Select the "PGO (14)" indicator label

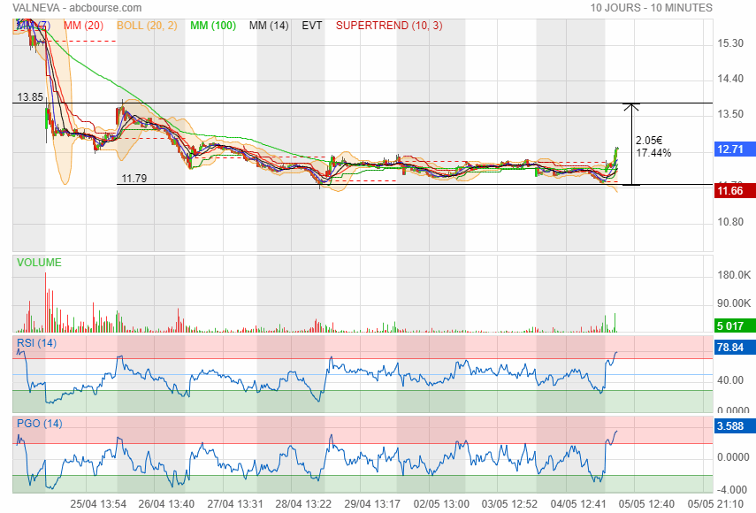(40, 424)
